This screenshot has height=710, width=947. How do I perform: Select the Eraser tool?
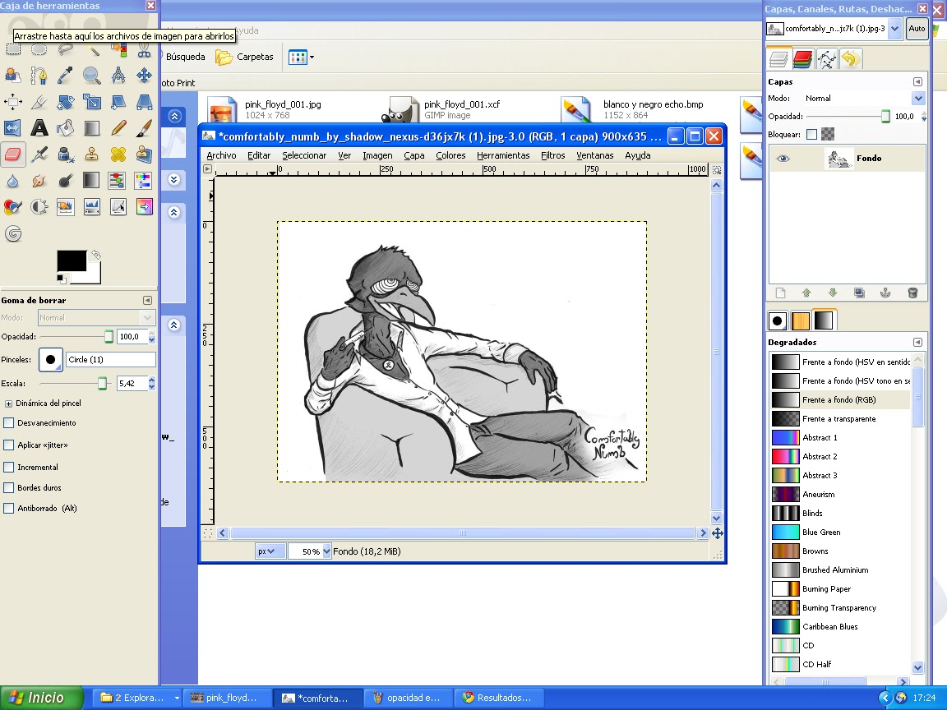pos(12,154)
